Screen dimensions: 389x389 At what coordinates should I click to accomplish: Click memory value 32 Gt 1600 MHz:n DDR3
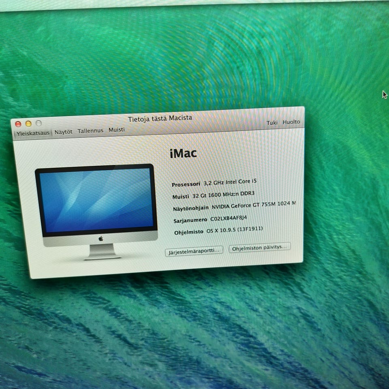click(x=223, y=194)
